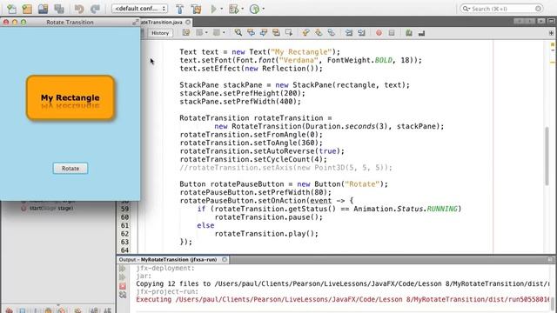Click Clean and Build hammer-broom icon
This screenshot has height=313, width=557.
196,9
